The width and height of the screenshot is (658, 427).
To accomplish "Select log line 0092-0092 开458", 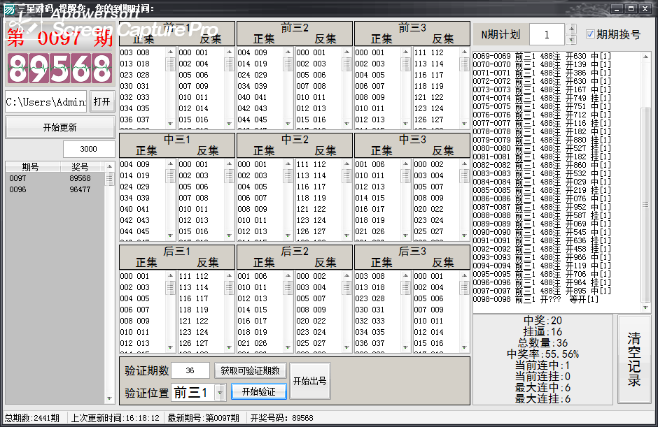I will click(542, 249).
